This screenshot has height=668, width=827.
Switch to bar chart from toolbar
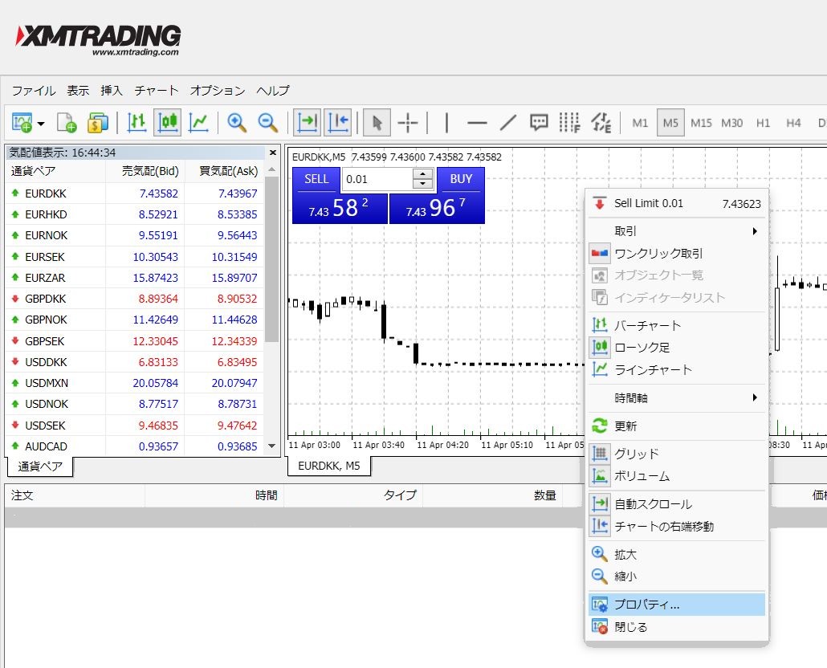(137, 122)
